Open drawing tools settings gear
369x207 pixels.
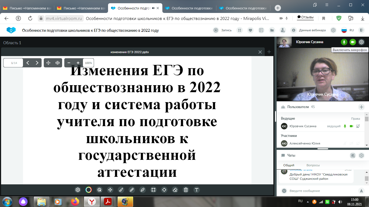click(78, 190)
